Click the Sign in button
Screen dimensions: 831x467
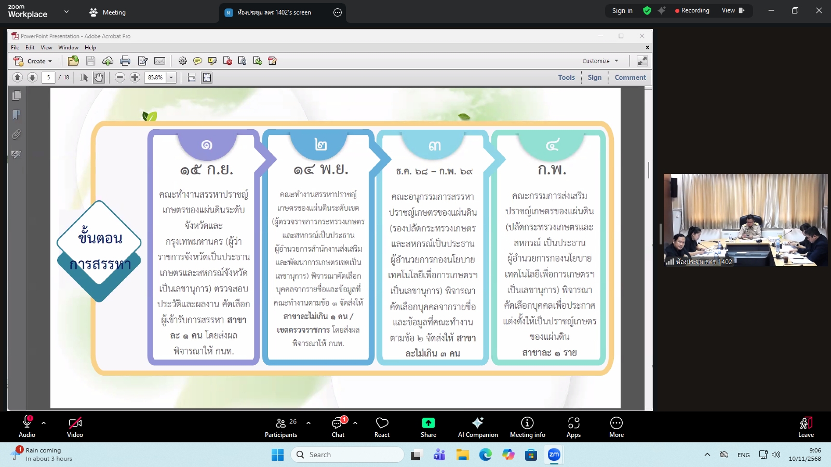click(622, 10)
